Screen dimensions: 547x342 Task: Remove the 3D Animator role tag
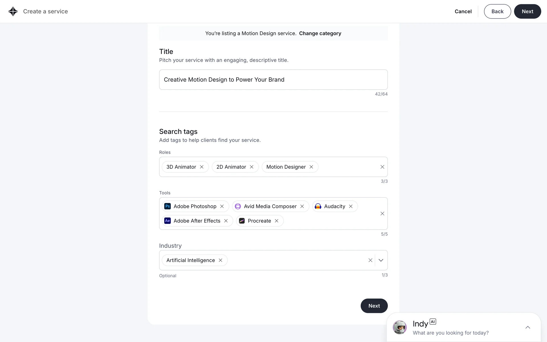(202, 167)
